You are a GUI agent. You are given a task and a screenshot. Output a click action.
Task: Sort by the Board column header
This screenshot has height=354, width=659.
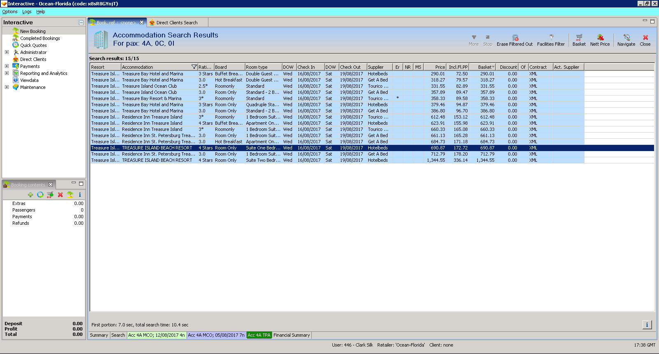pos(229,67)
